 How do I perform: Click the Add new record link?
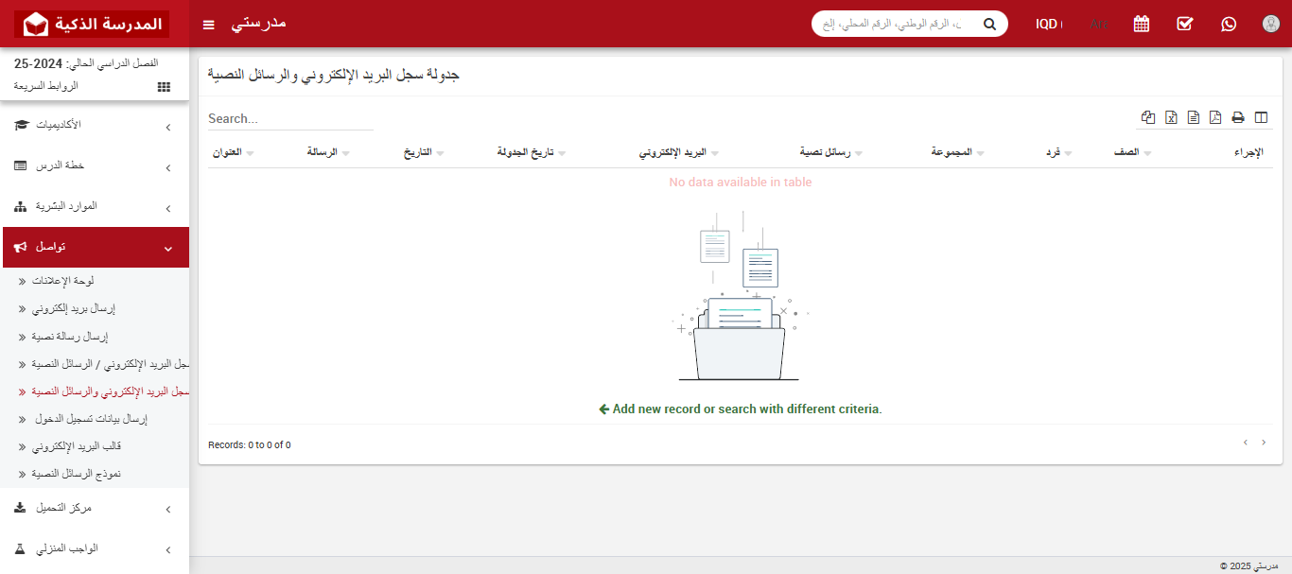coord(739,409)
